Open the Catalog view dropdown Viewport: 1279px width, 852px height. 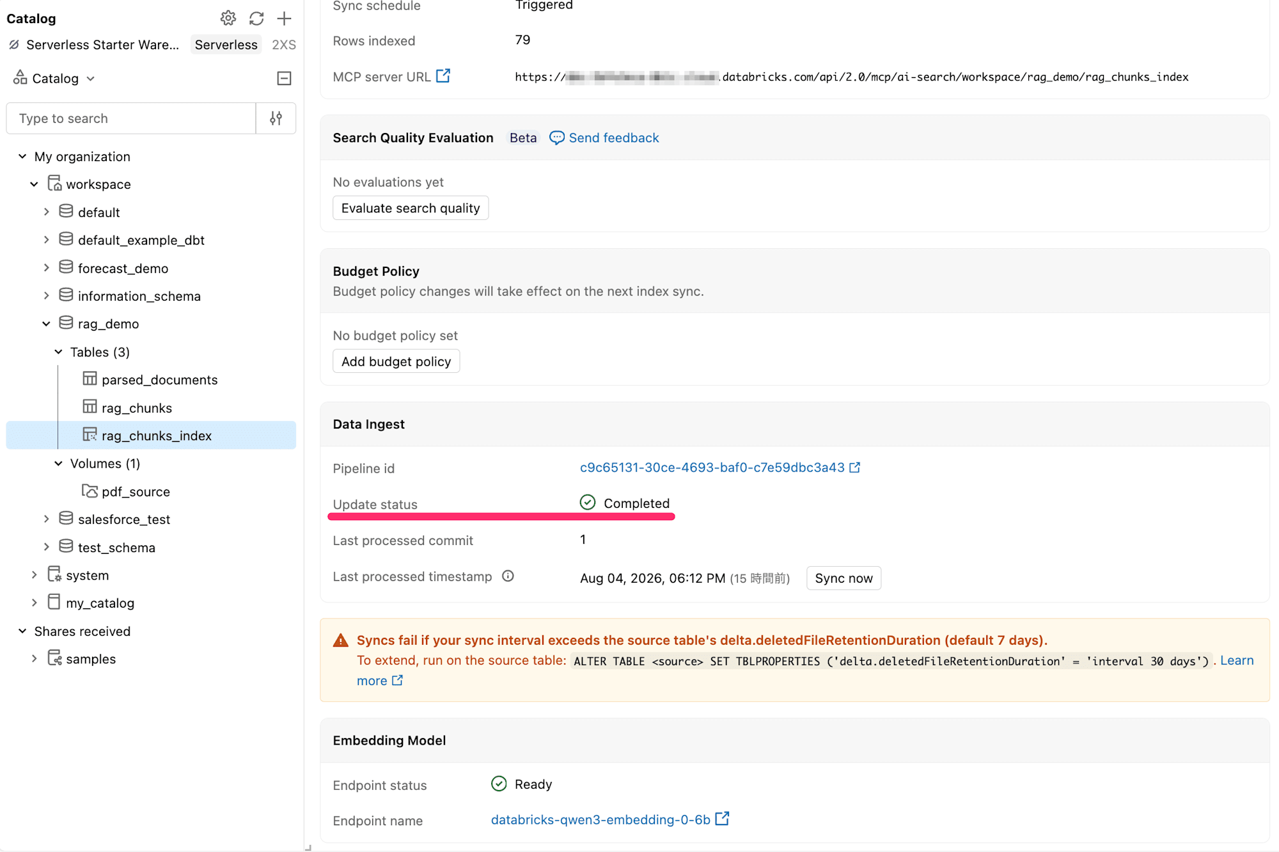pyautogui.click(x=54, y=78)
